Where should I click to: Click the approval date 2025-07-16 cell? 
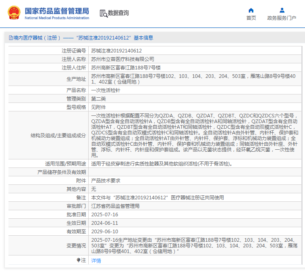pyautogui.click(x=104, y=214)
